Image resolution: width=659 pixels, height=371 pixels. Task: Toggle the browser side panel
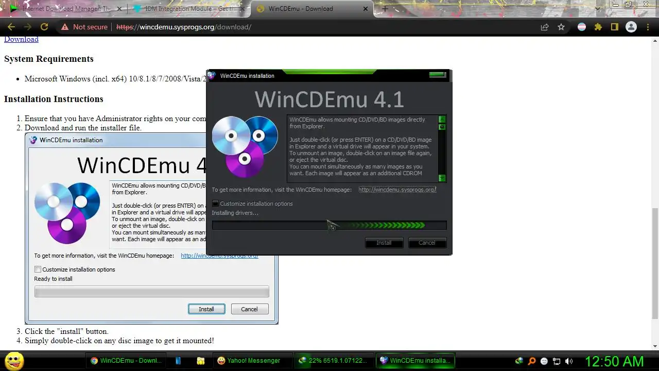(614, 27)
